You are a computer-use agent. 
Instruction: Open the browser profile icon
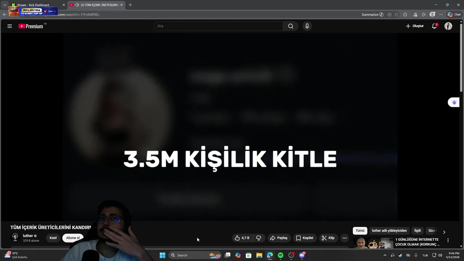coord(432,14)
